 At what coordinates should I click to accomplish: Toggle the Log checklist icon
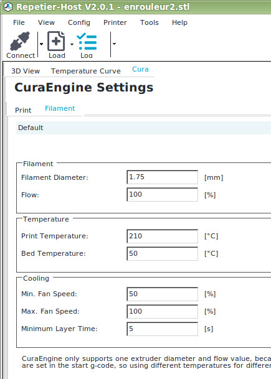(87, 41)
